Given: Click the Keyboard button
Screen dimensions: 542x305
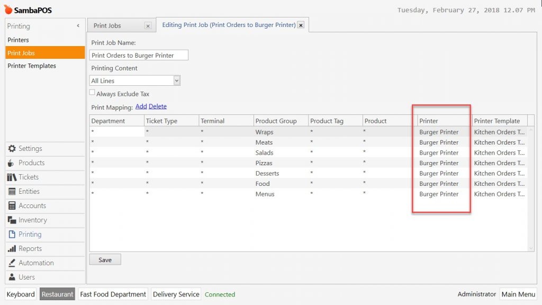Looking at the screenshot, I should (x=21, y=294).
